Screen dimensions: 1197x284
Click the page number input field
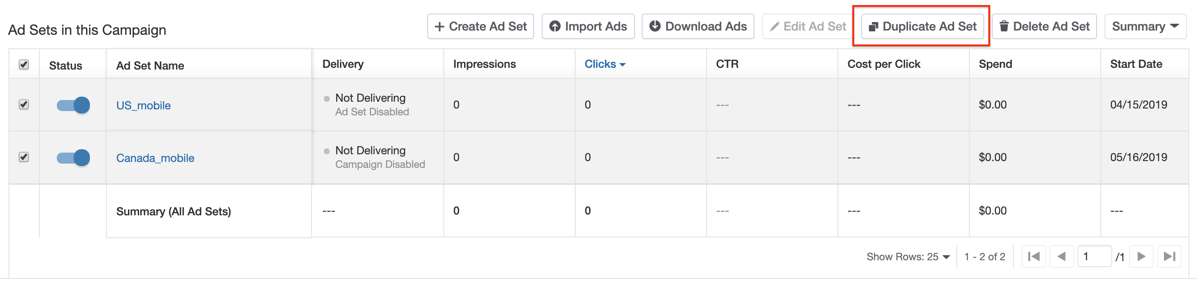tap(1094, 256)
